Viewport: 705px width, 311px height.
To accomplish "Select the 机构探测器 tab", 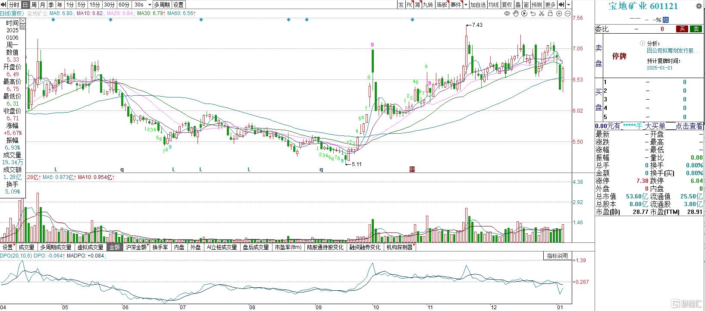I will pyautogui.click(x=399, y=247).
